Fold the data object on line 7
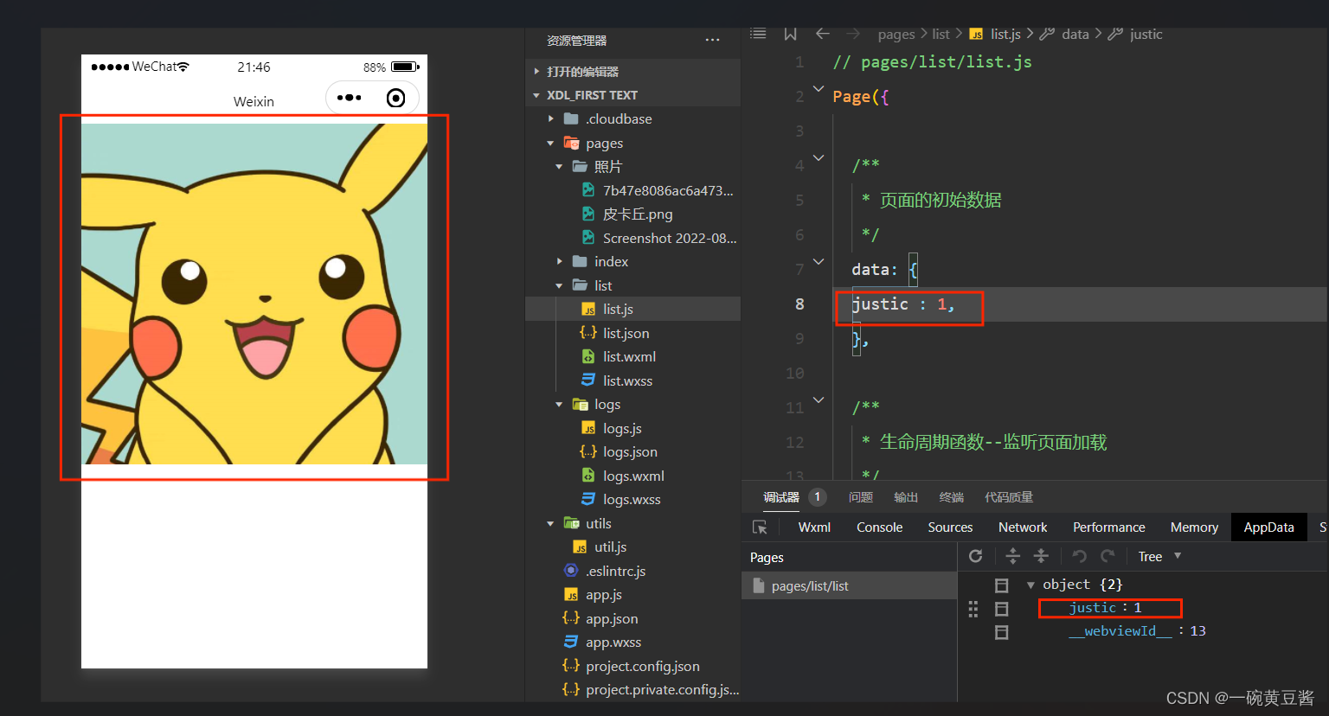This screenshot has width=1329, height=716. click(819, 261)
